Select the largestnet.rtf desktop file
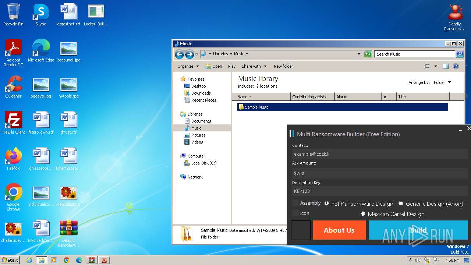 68,15
